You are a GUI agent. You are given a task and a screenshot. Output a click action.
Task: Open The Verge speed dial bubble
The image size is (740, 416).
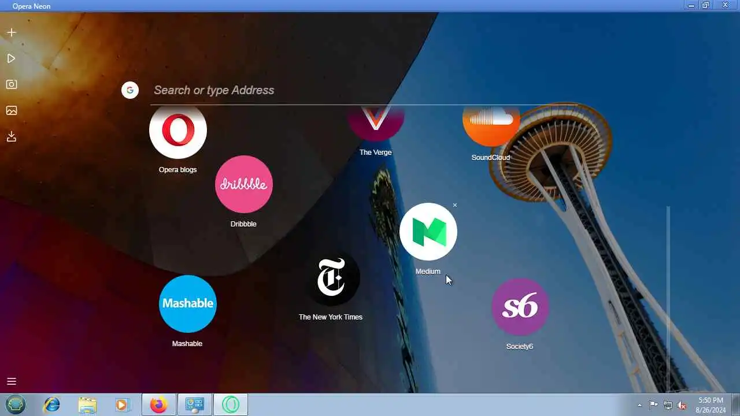click(x=376, y=123)
